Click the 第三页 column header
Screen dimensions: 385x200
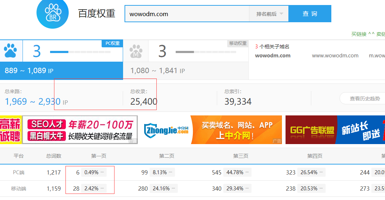(x=240, y=156)
